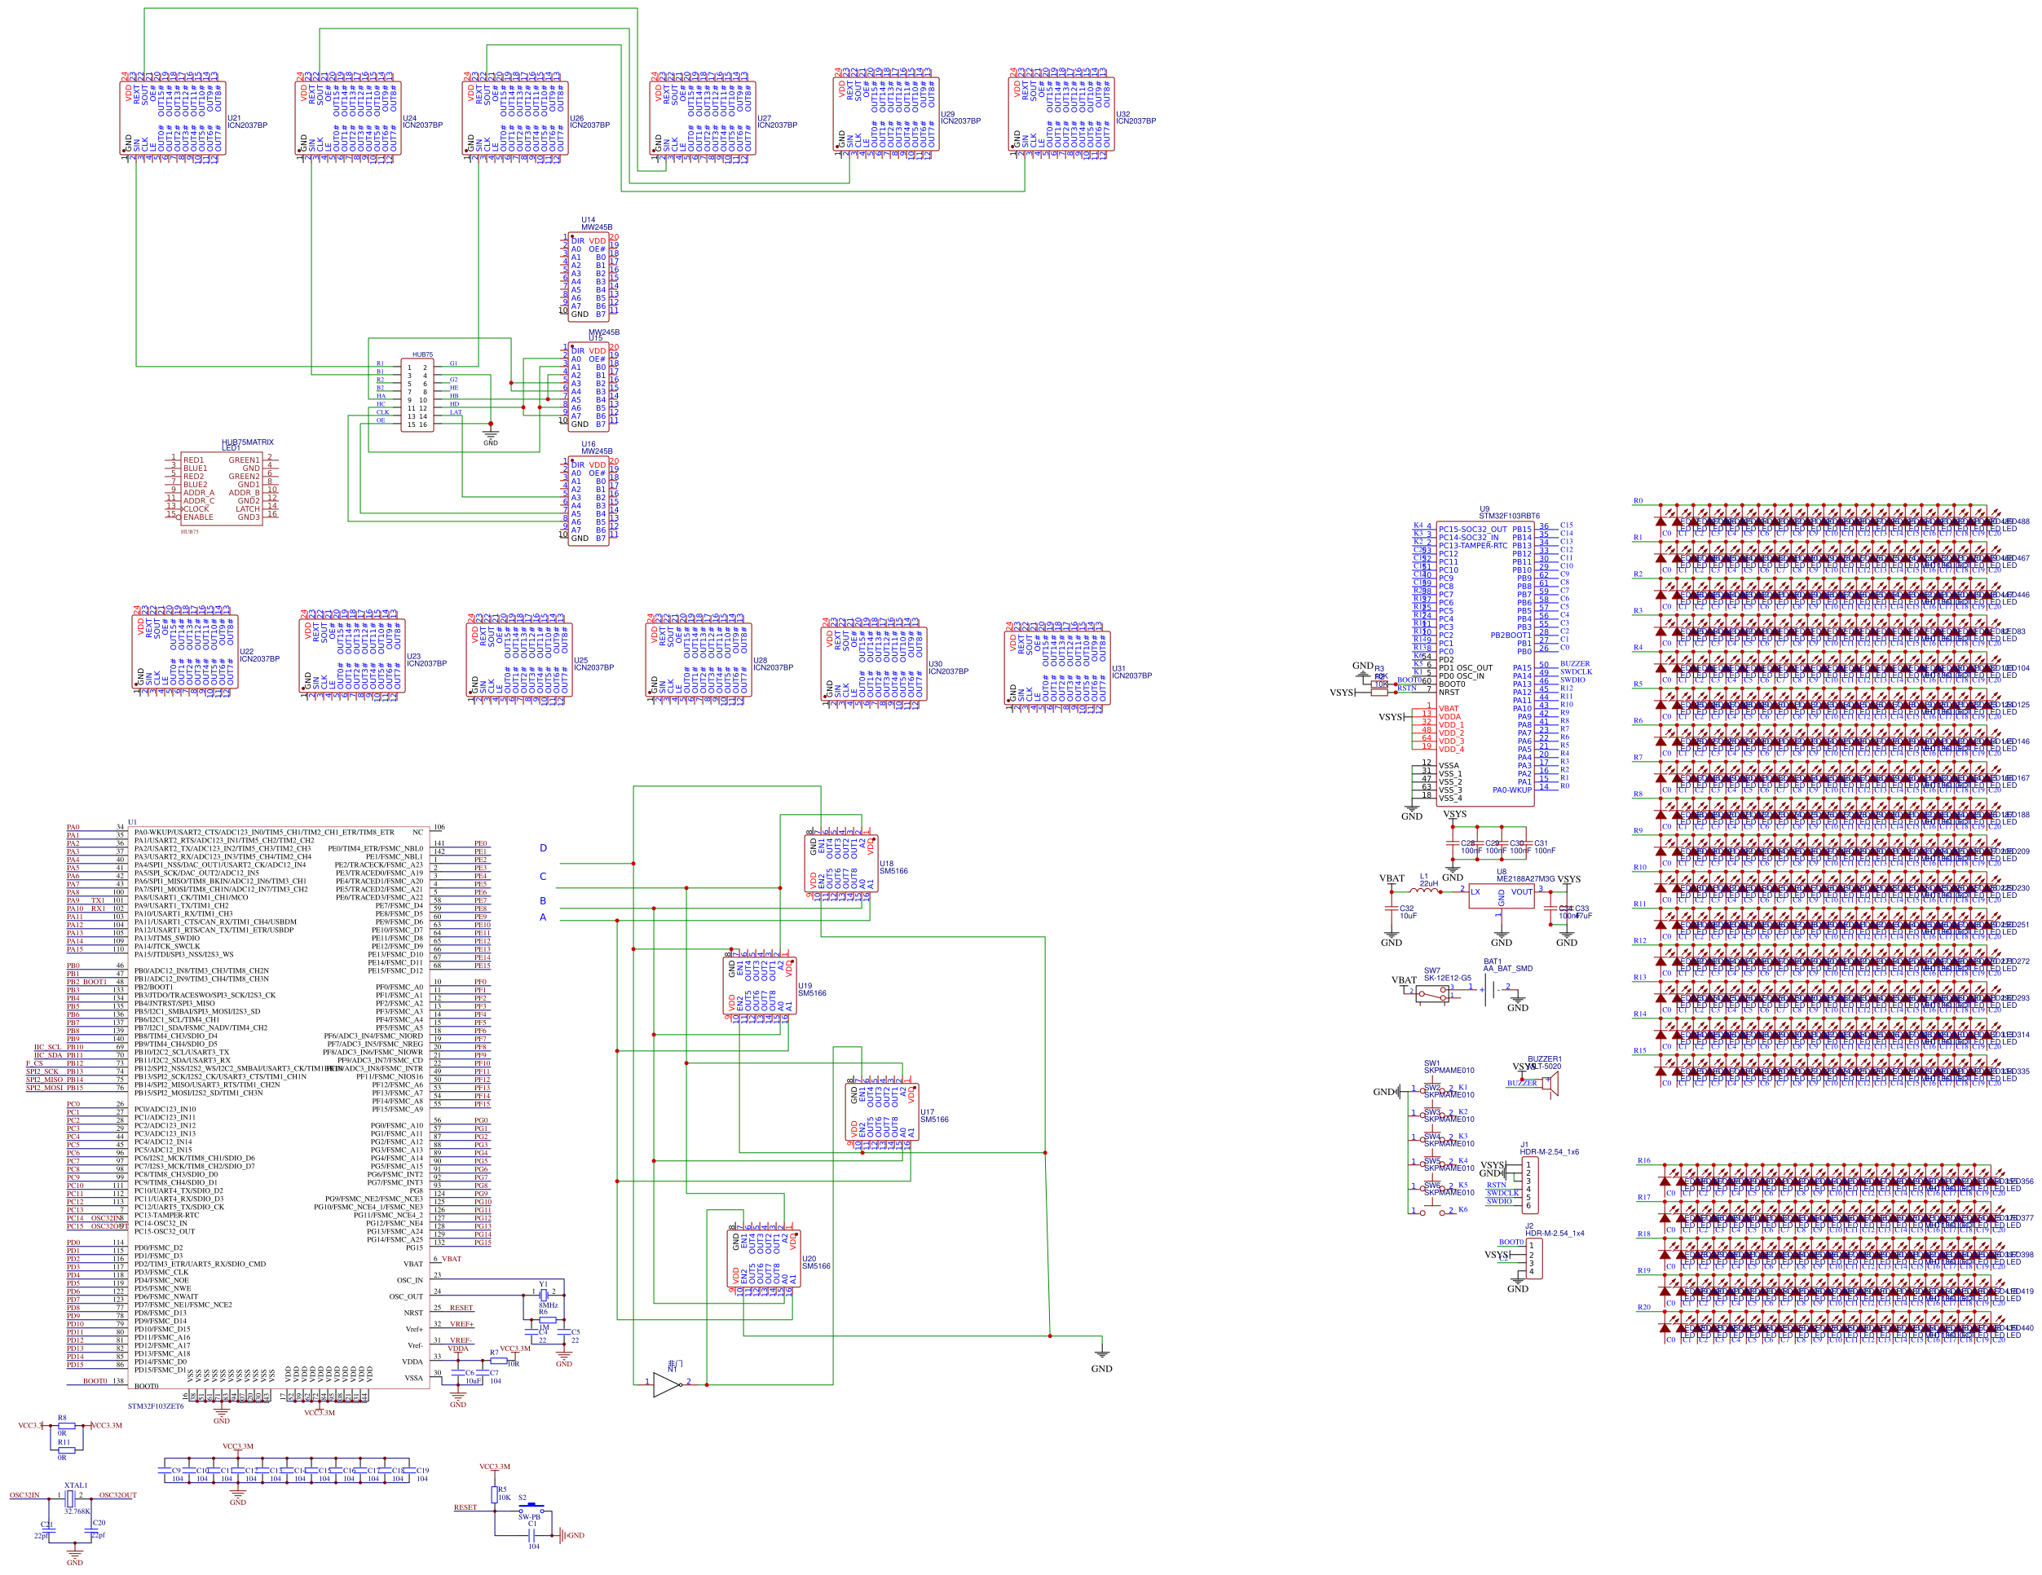2042x1575 pixels.
Task: Click the HUB75 16-pin connector
Action: [417, 395]
